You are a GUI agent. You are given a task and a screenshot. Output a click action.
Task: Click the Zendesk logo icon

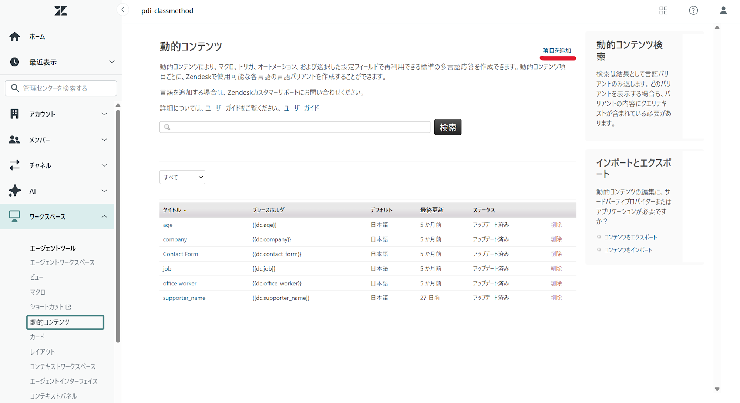pos(61,10)
